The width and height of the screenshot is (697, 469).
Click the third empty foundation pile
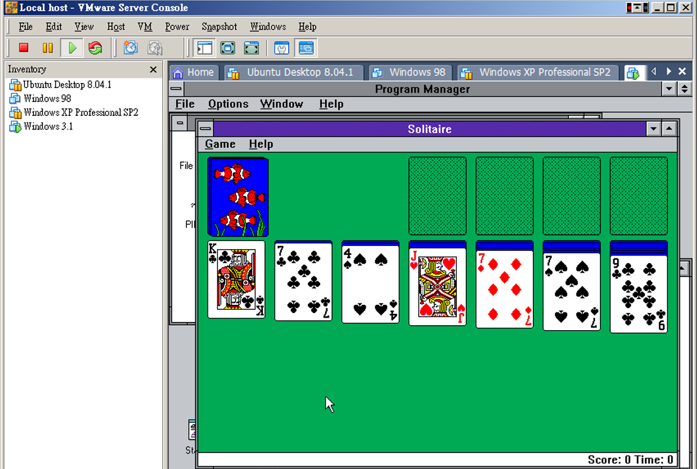pos(572,196)
